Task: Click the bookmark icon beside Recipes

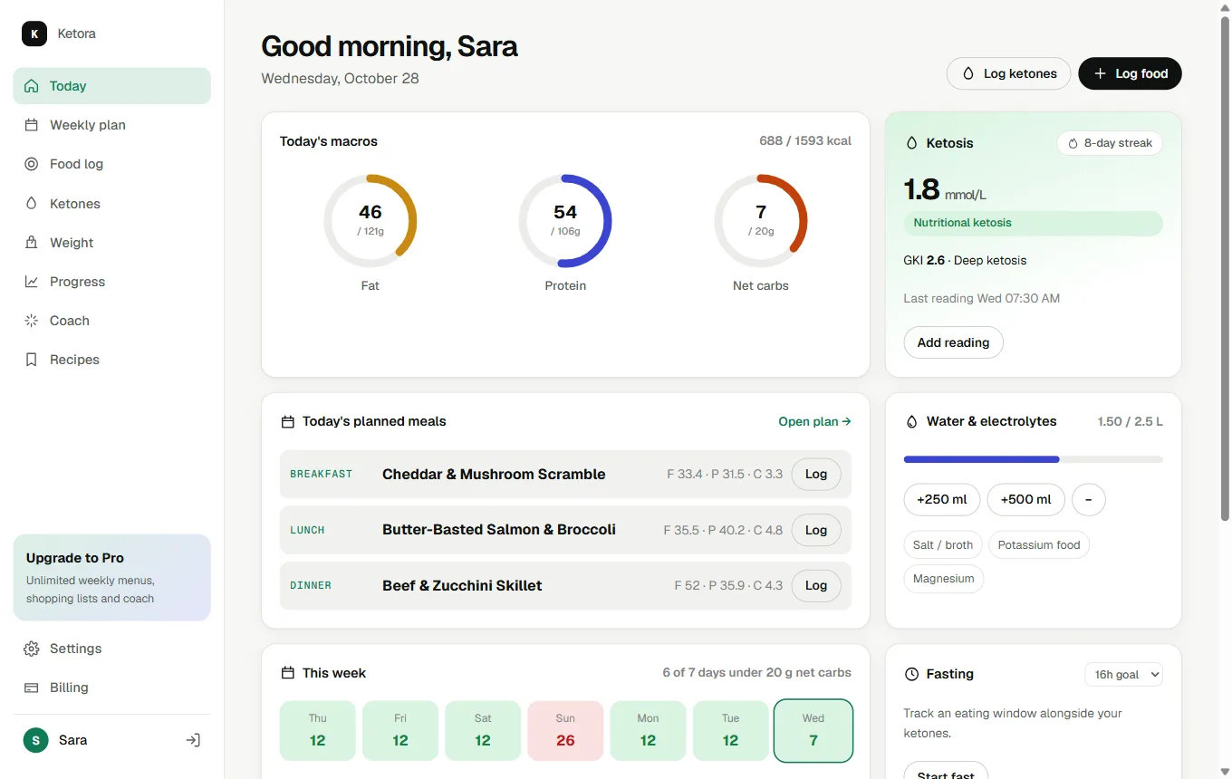Action: click(32, 360)
